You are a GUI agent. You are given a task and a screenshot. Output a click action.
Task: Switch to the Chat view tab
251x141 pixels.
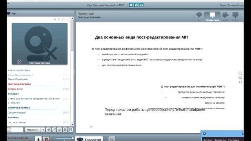(199, 16)
